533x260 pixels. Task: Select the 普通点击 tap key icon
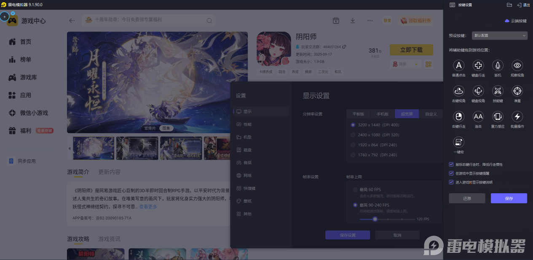[458, 65]
